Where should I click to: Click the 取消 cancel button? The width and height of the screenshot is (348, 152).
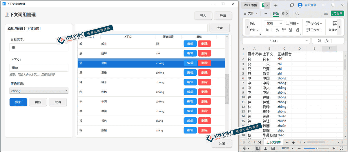pos(58,102)
